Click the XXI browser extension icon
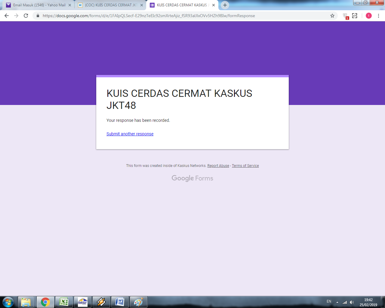The width and height of the screenshot is (385, 308). click(x=355, y=16)
